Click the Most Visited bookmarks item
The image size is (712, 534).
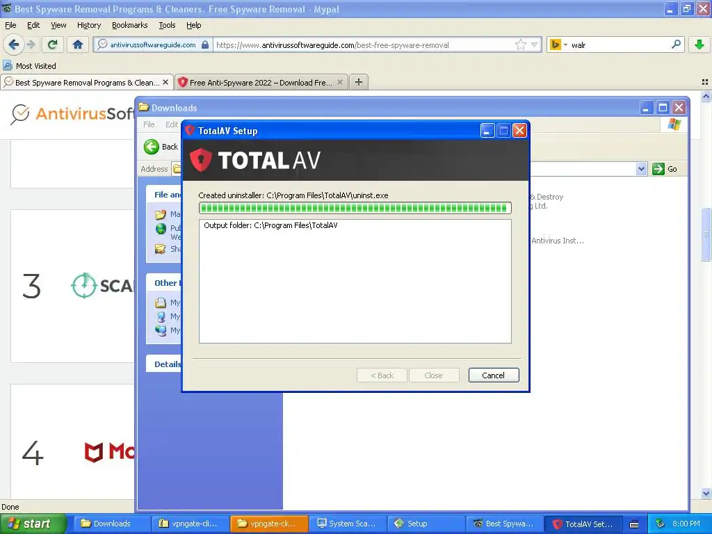(30, 66)
